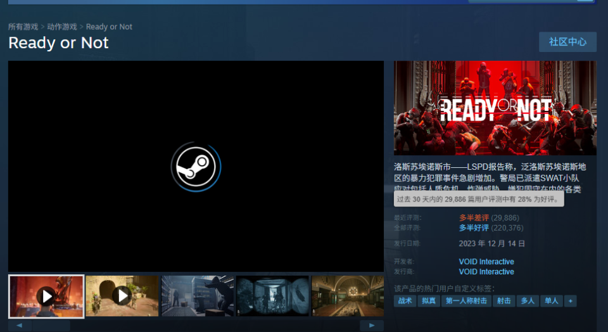The image size is (608, 332).
Task: Click the left arrow of thumbnail strip
Action: point(20,326)
